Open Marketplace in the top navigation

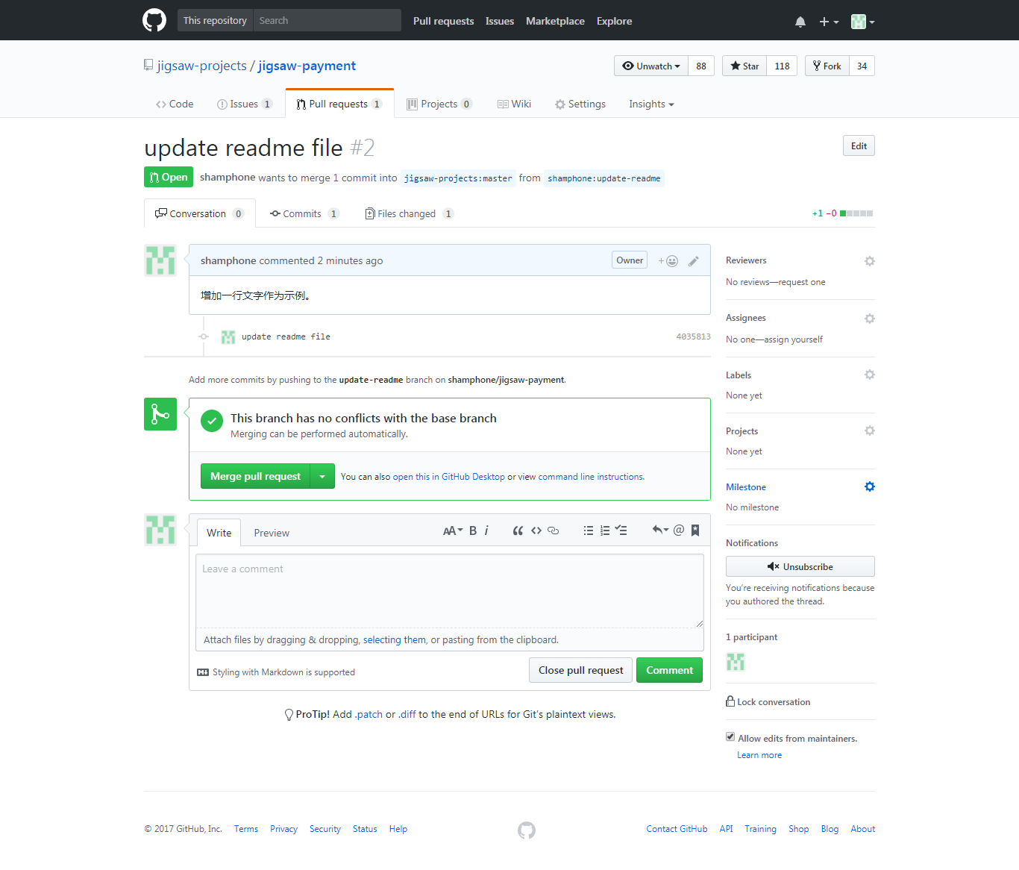tap(555, 21)
